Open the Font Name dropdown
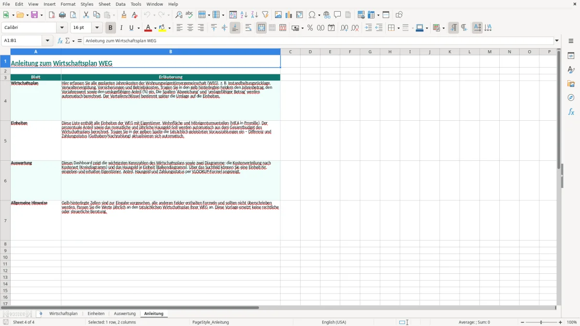The height and width of the screenshot is (326, 580). [62, 28]
